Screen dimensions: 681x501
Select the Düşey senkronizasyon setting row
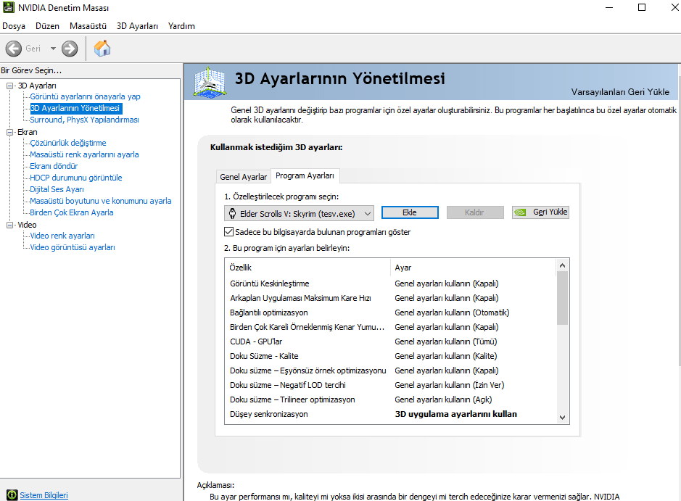coord(390,414)
